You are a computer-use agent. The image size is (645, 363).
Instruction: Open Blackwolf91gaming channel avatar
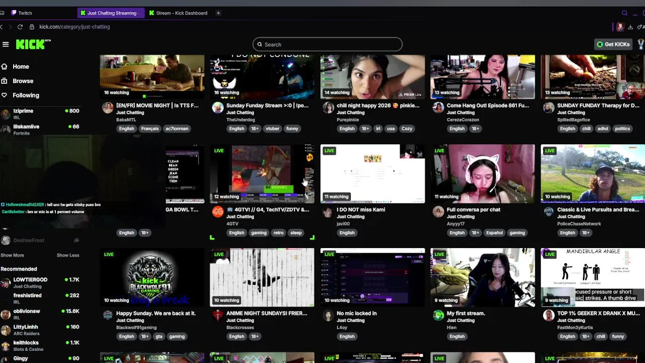pos(107,316)
